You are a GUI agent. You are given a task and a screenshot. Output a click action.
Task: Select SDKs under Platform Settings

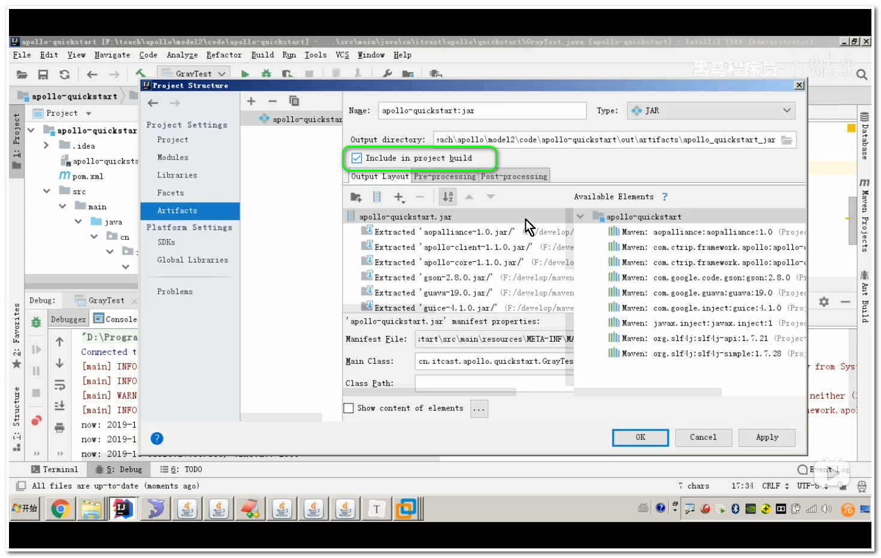point(166,243)
